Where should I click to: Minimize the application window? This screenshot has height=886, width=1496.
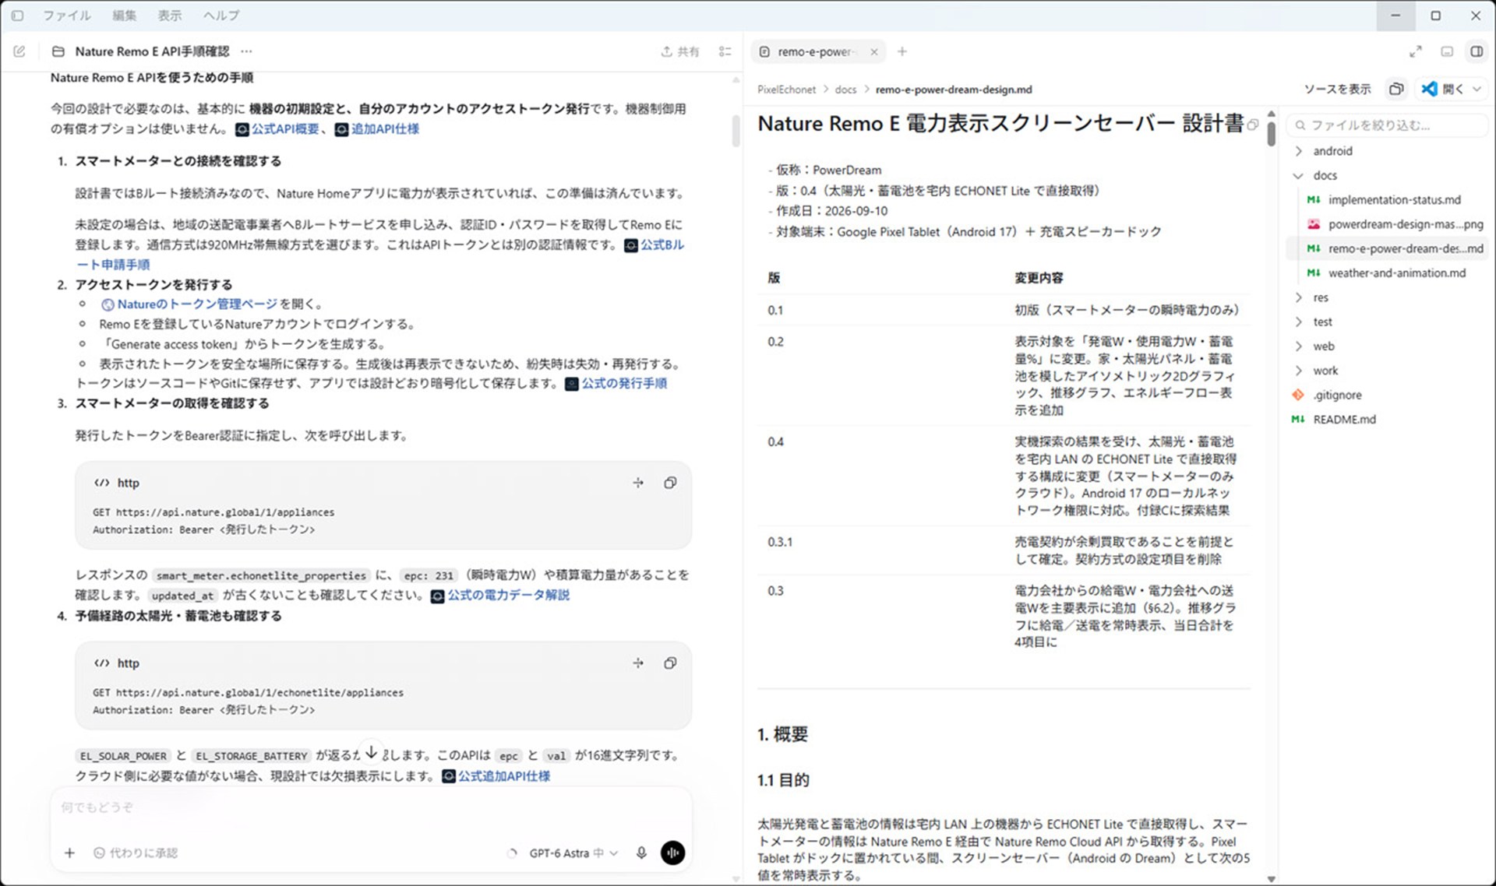(x=1395, y=16)
